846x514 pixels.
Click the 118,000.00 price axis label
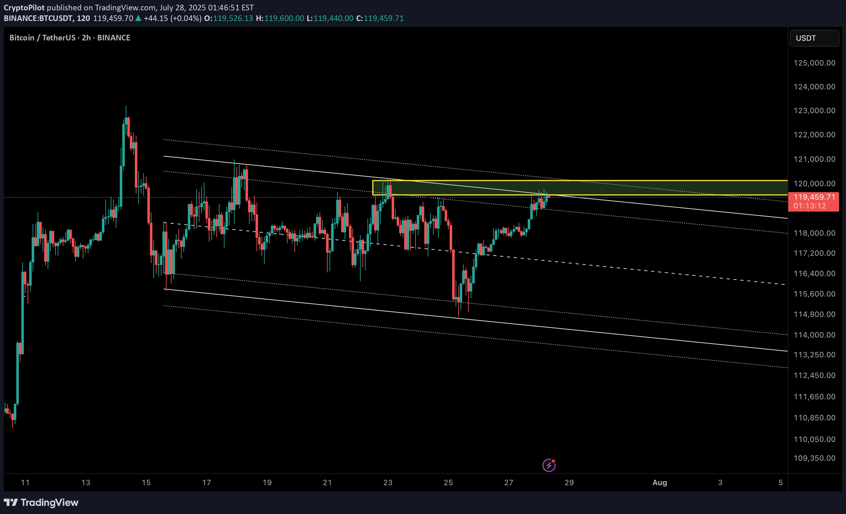click(x=814, y=233)
